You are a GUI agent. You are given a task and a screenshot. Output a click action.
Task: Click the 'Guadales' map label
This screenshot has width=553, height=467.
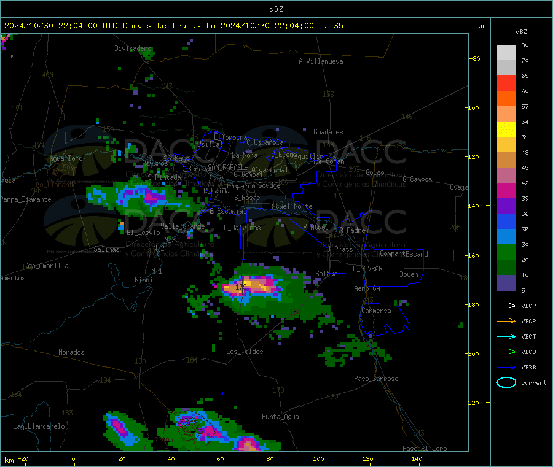(x=328, y=132)
